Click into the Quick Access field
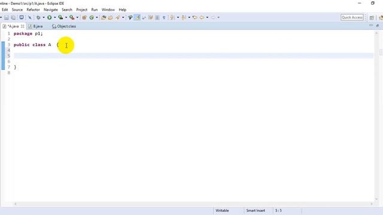 (352, 17)
